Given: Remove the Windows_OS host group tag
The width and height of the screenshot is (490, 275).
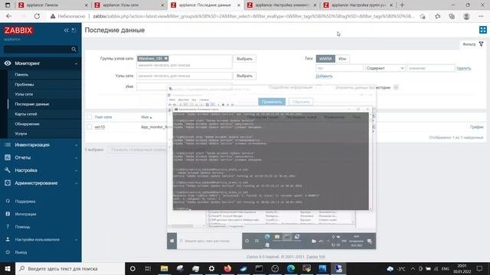Looking at the screenshot, I should click(166, 58).
